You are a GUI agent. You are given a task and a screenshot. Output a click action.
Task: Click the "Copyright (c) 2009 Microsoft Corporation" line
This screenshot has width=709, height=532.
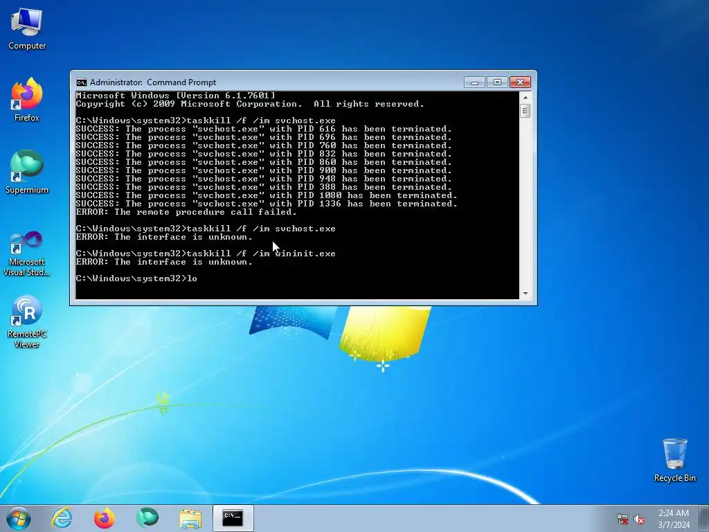point(250,104)
